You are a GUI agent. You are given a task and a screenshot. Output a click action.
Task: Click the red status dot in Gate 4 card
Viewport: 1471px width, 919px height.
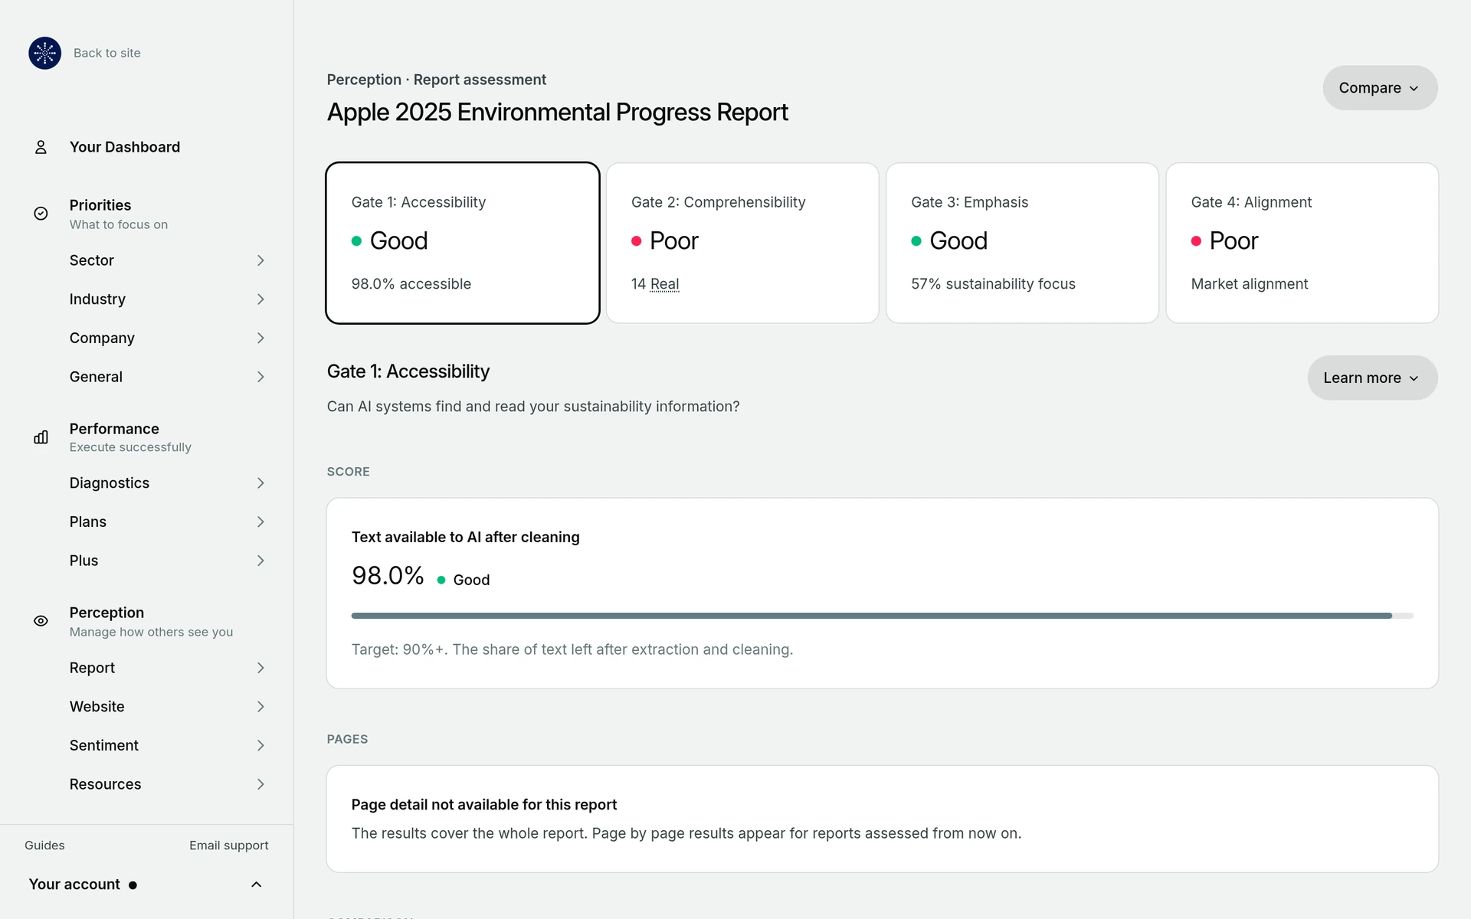(1196, 241)
